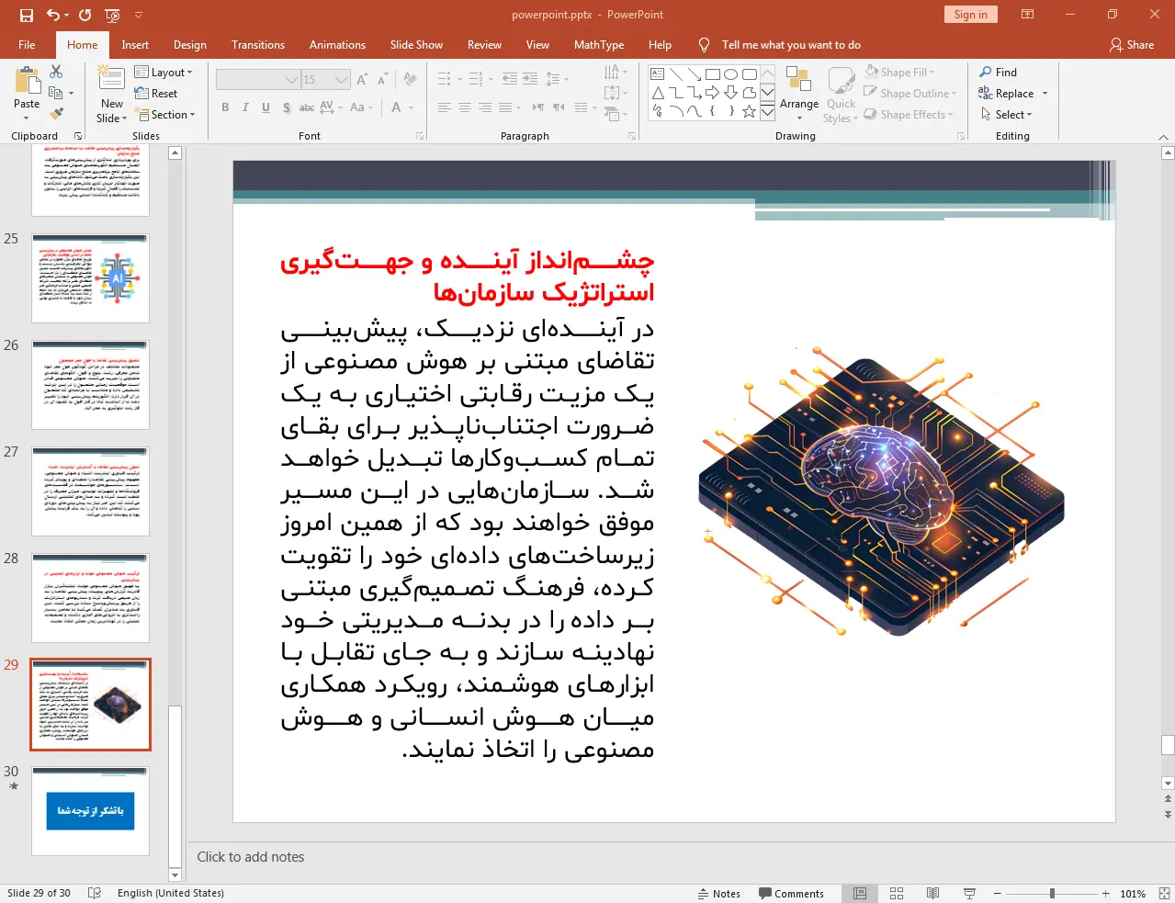
Task: Decrease font size with the small A icon
Action: (382, 80)
